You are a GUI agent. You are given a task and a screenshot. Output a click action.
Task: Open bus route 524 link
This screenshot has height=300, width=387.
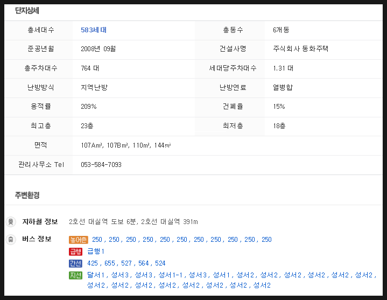click(160, 263)
